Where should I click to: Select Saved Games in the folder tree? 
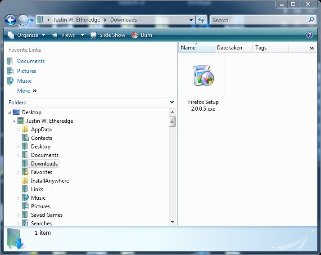47,215
